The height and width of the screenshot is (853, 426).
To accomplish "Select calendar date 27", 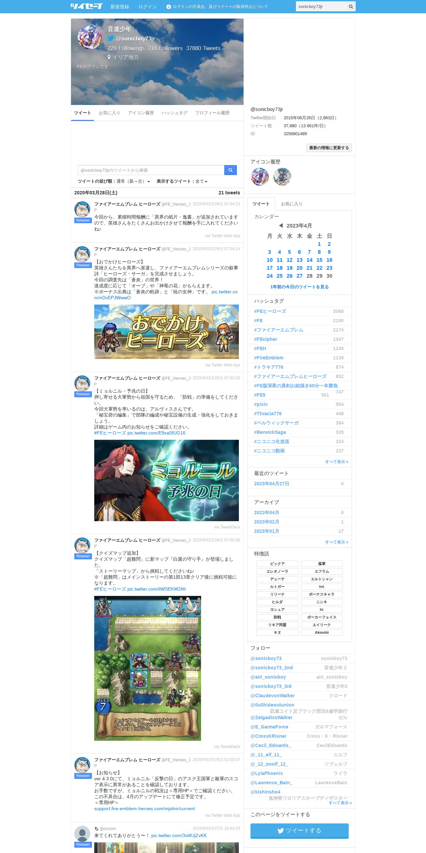I will point(299,276).
